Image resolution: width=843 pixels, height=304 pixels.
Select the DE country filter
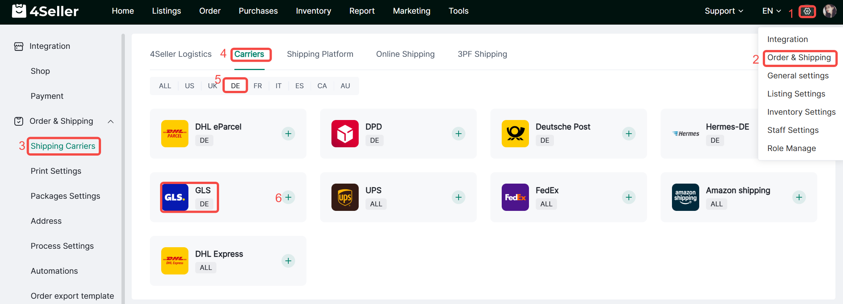coord(235,86)
